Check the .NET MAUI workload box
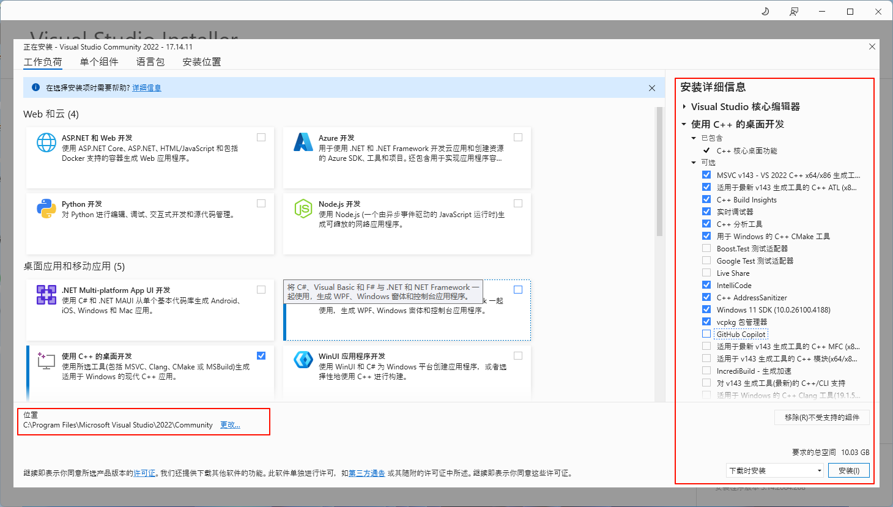The width and height of the screenshot is (893, 507). (261, 290)
